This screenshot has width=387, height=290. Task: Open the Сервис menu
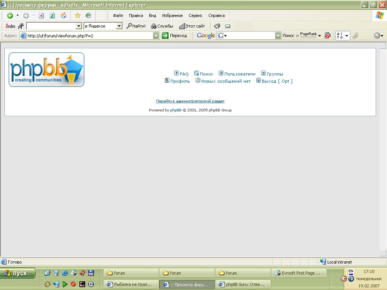[x=195, y=15]
